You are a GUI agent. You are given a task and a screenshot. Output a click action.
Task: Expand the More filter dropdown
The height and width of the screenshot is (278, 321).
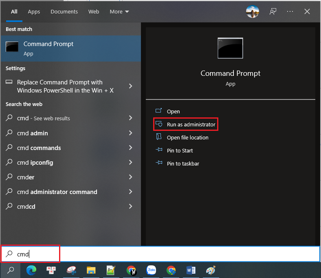119,12
